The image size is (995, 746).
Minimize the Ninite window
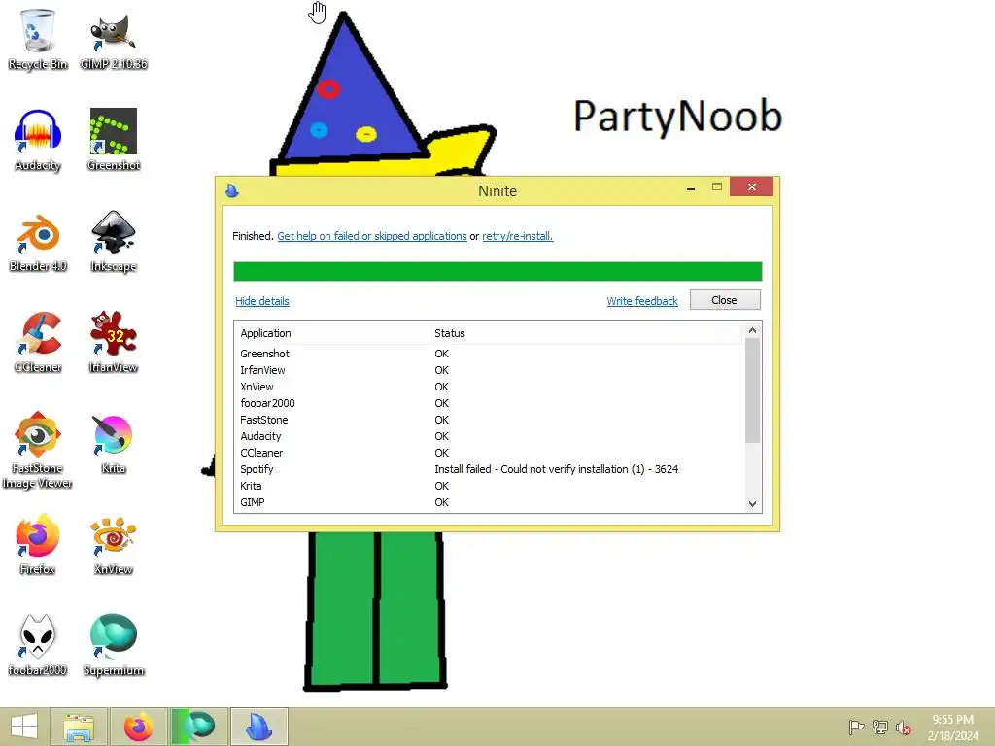[691, 187]
